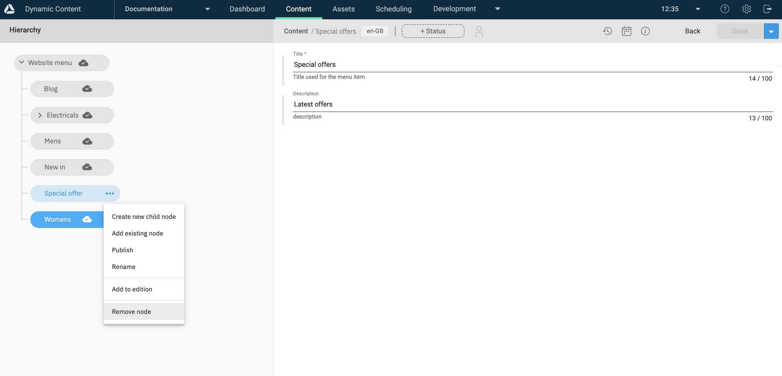Select Remove node from the context menu
The height and width of the screenshot is (376, 782).
(x=131, y=311)
